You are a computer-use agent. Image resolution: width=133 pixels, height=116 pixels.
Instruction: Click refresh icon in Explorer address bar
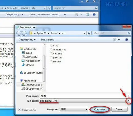[49, 8]
